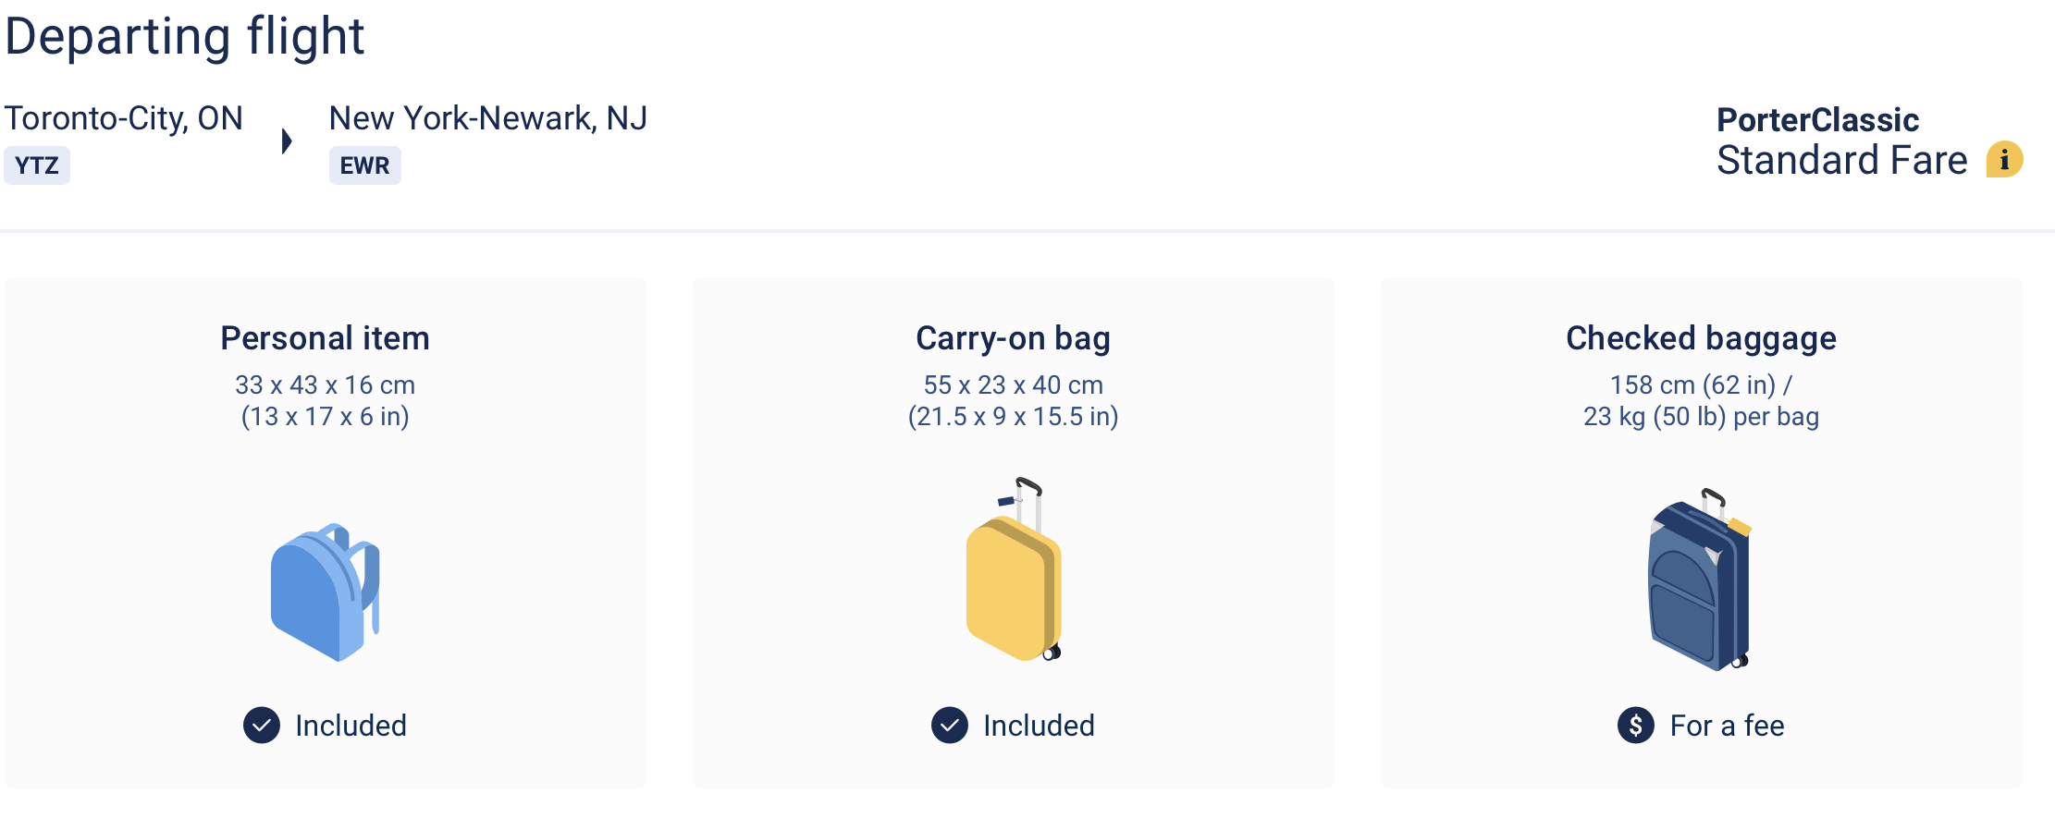Click the Standard Fare text

pos(1841,161)
